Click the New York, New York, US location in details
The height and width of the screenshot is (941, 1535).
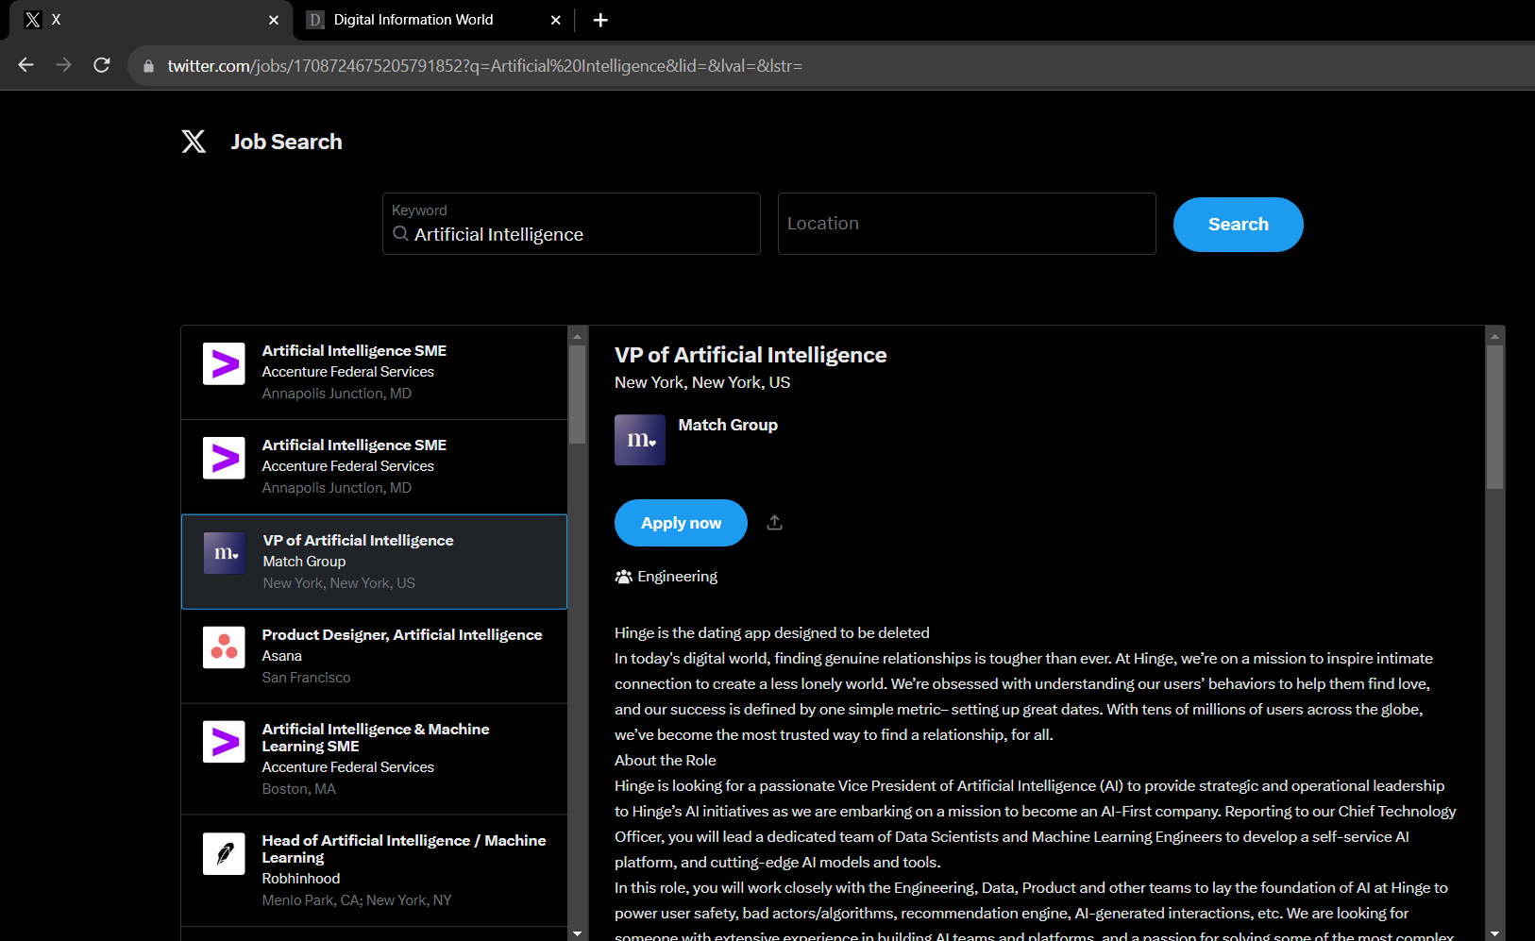tap(702, 382)
